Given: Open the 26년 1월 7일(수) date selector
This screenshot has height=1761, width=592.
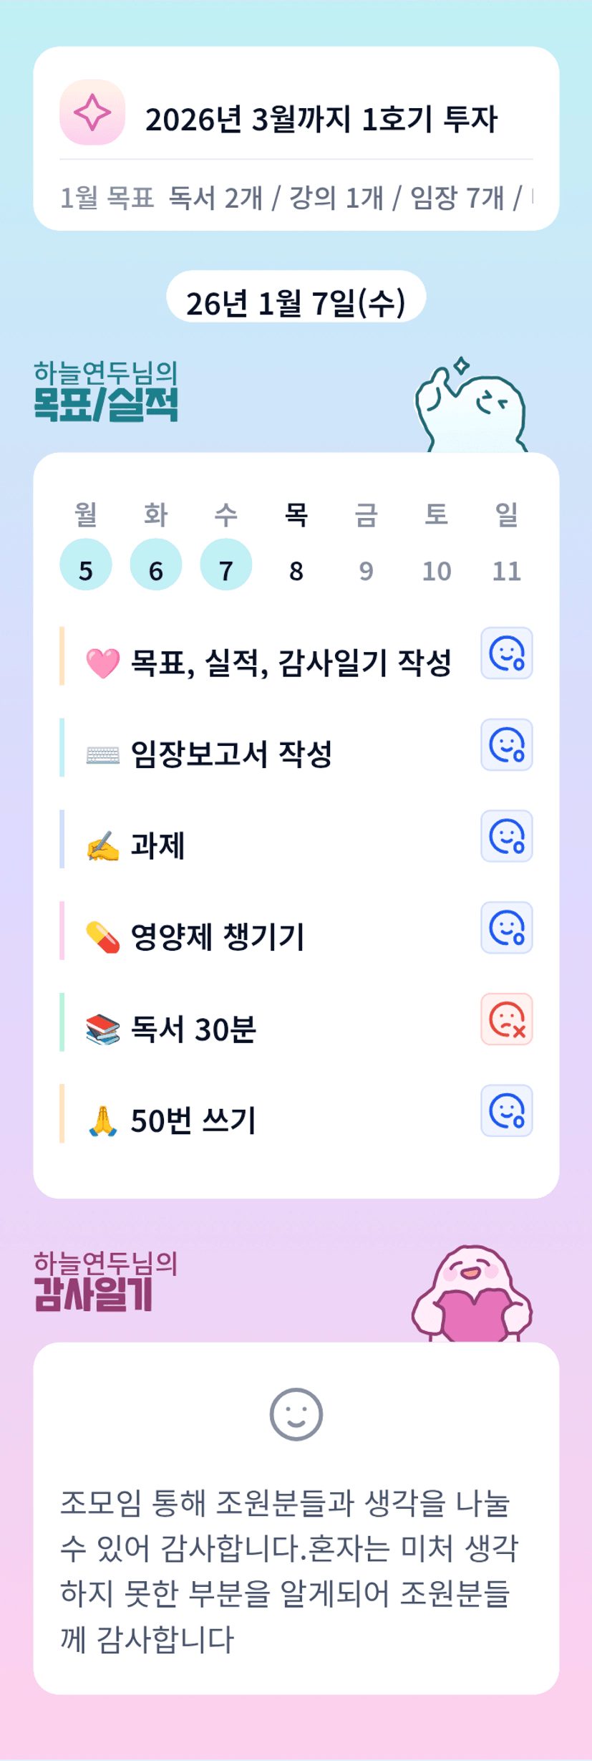Looking at the screenshot, I should click(x=296, y=302).
